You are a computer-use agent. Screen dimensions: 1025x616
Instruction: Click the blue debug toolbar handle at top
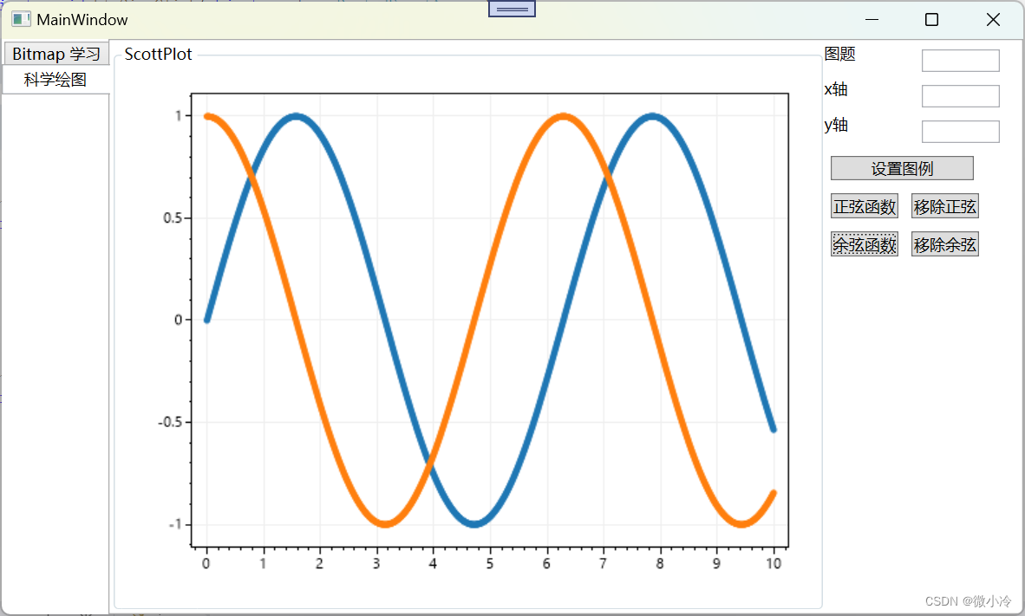pyautogui.click(x=512, y=9)
